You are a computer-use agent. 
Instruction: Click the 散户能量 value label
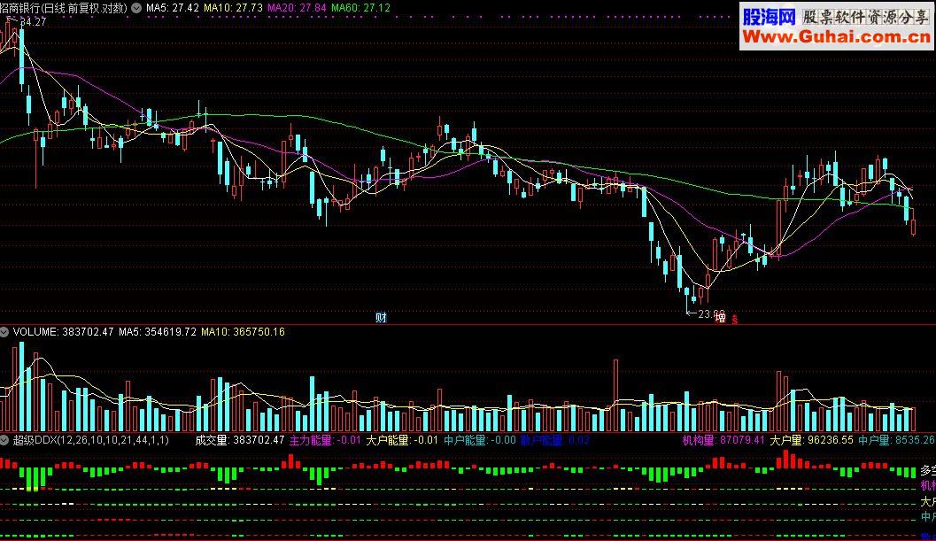[555, 440]
